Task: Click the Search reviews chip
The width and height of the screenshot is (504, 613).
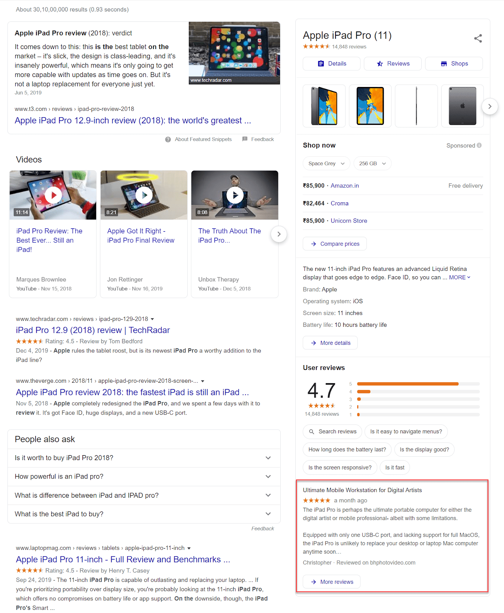Action: click(x=332, y=432)
